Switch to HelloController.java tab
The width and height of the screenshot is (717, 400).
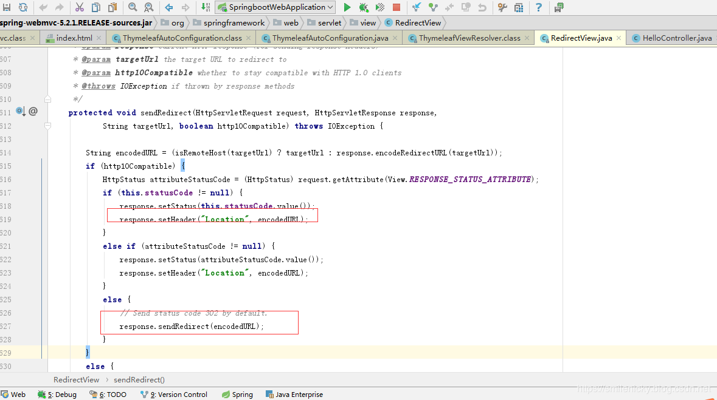[672, 38]
